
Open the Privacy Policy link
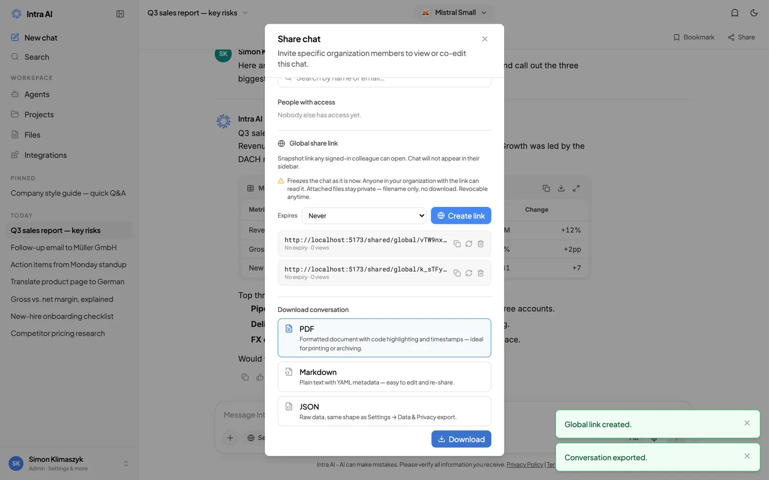coord(525,465)
